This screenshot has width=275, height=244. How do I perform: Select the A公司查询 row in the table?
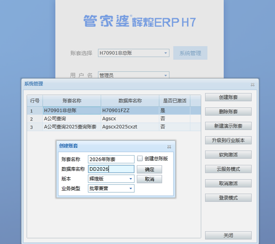tap(71, 119)
